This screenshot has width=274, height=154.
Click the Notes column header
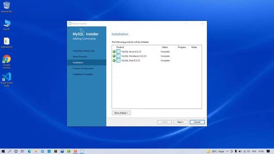coord(194,47)
